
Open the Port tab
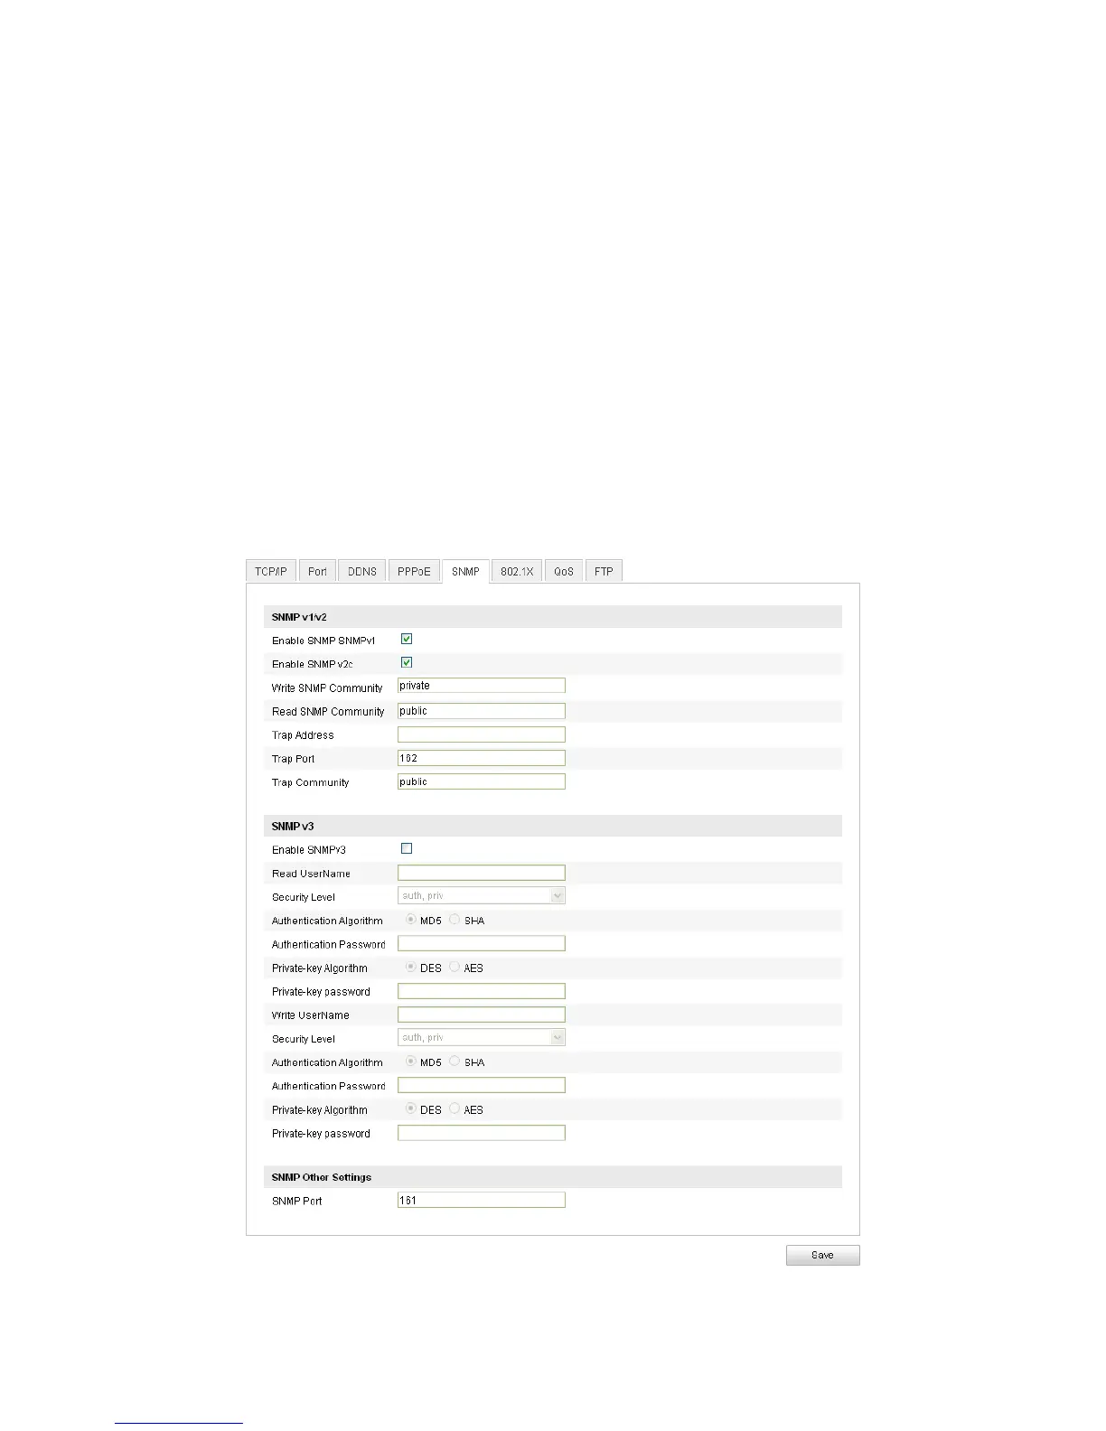tap(317, 572)
